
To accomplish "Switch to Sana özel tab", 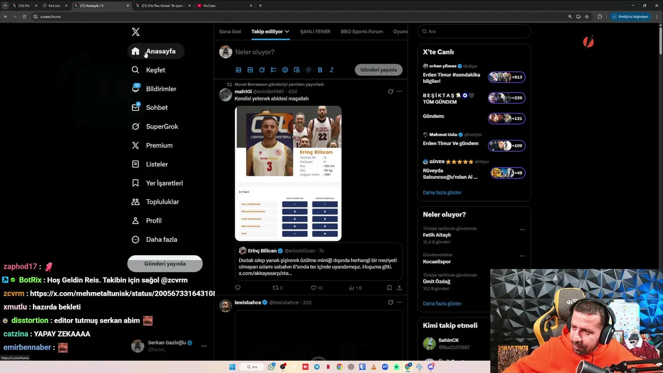I will tap(230, 32).
